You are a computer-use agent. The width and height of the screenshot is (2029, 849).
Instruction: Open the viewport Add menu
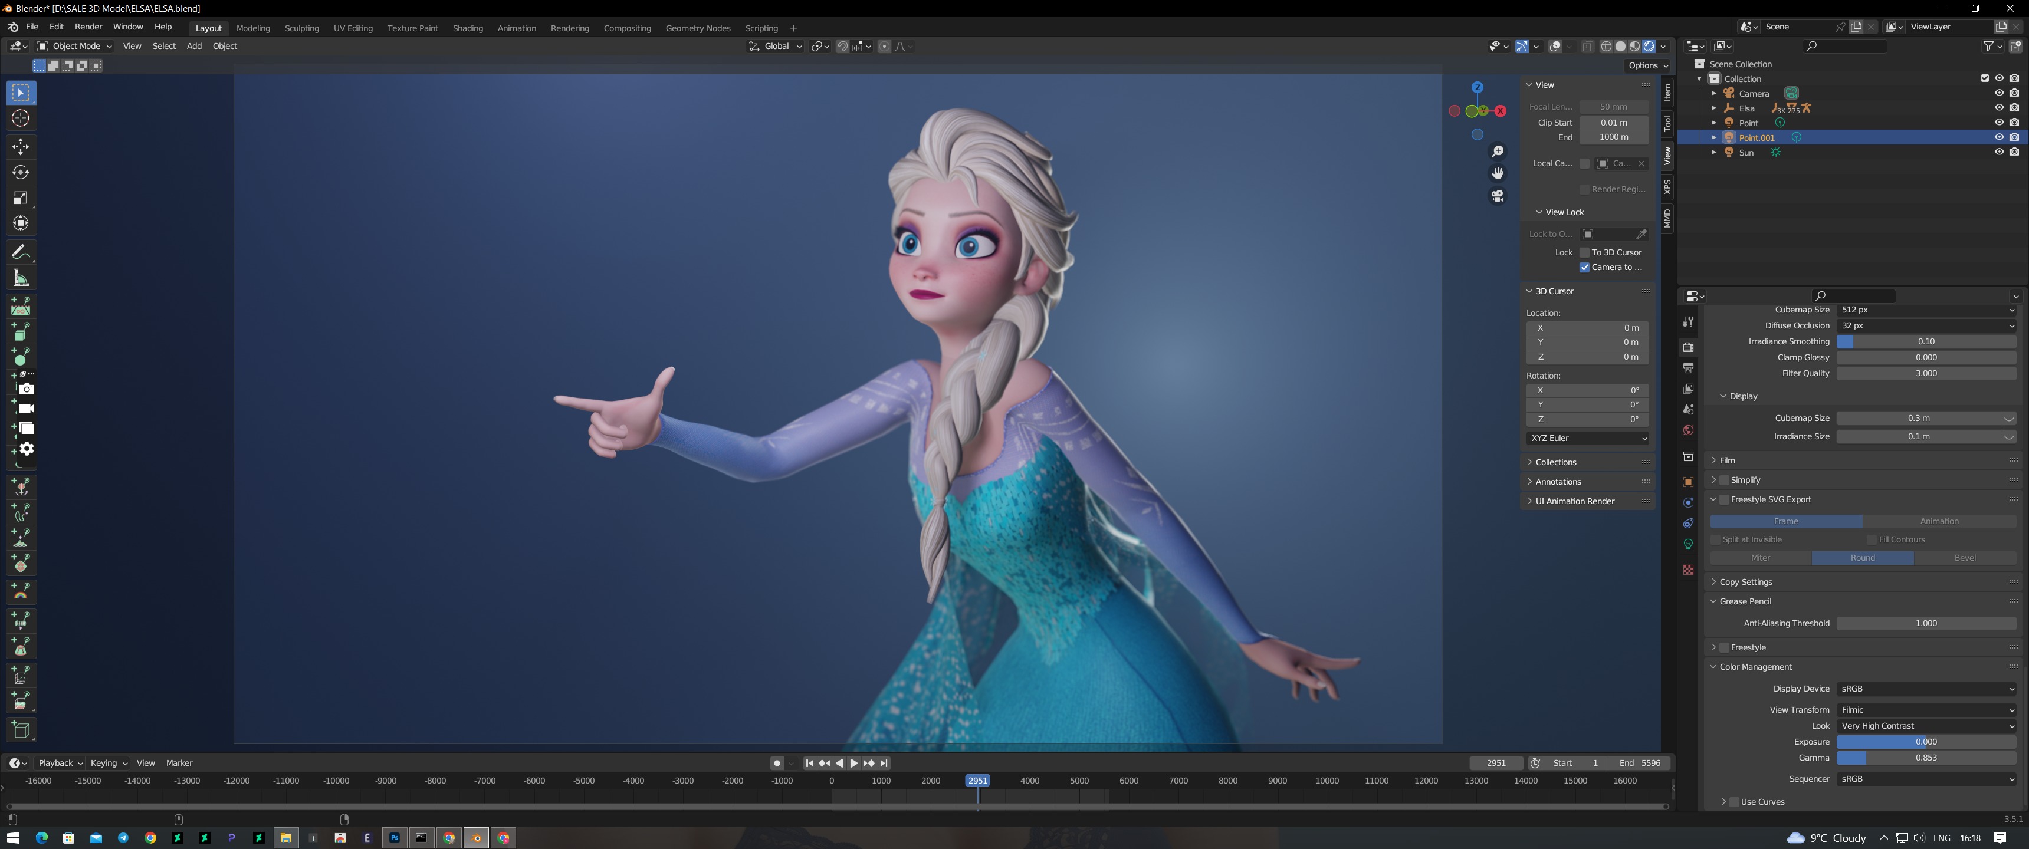(194, 47)
